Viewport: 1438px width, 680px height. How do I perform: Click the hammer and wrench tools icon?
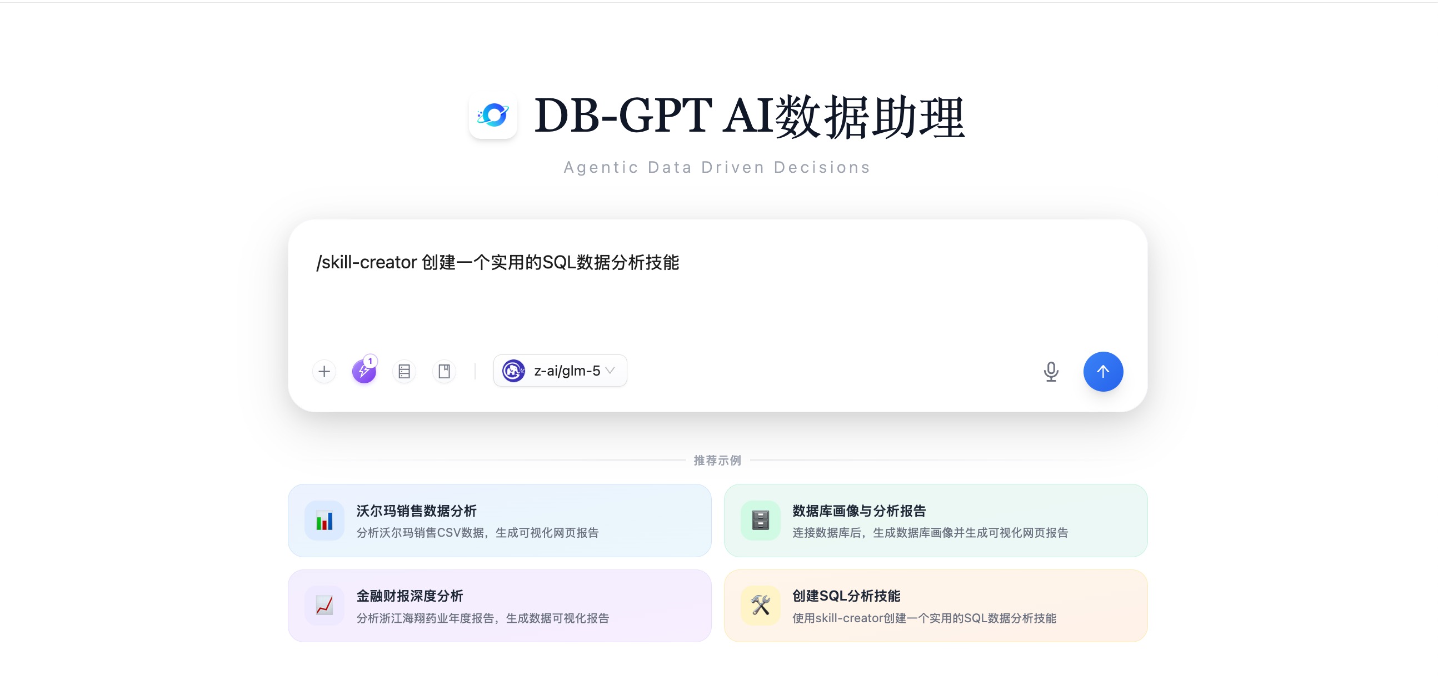[760, 606]
